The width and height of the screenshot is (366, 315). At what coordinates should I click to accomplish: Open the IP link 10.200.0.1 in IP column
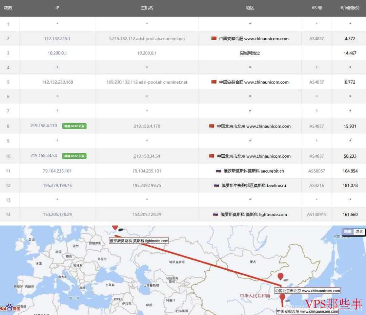click(x=57, y=53)
